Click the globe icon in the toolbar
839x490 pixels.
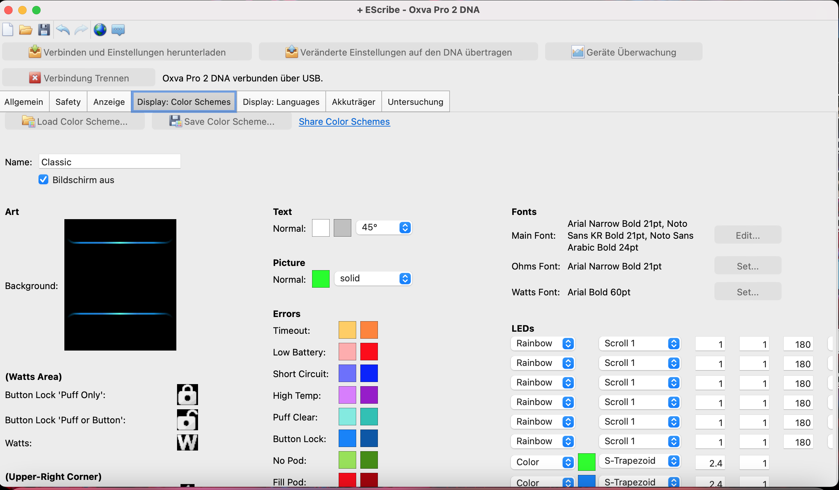(x=100, y=30)
